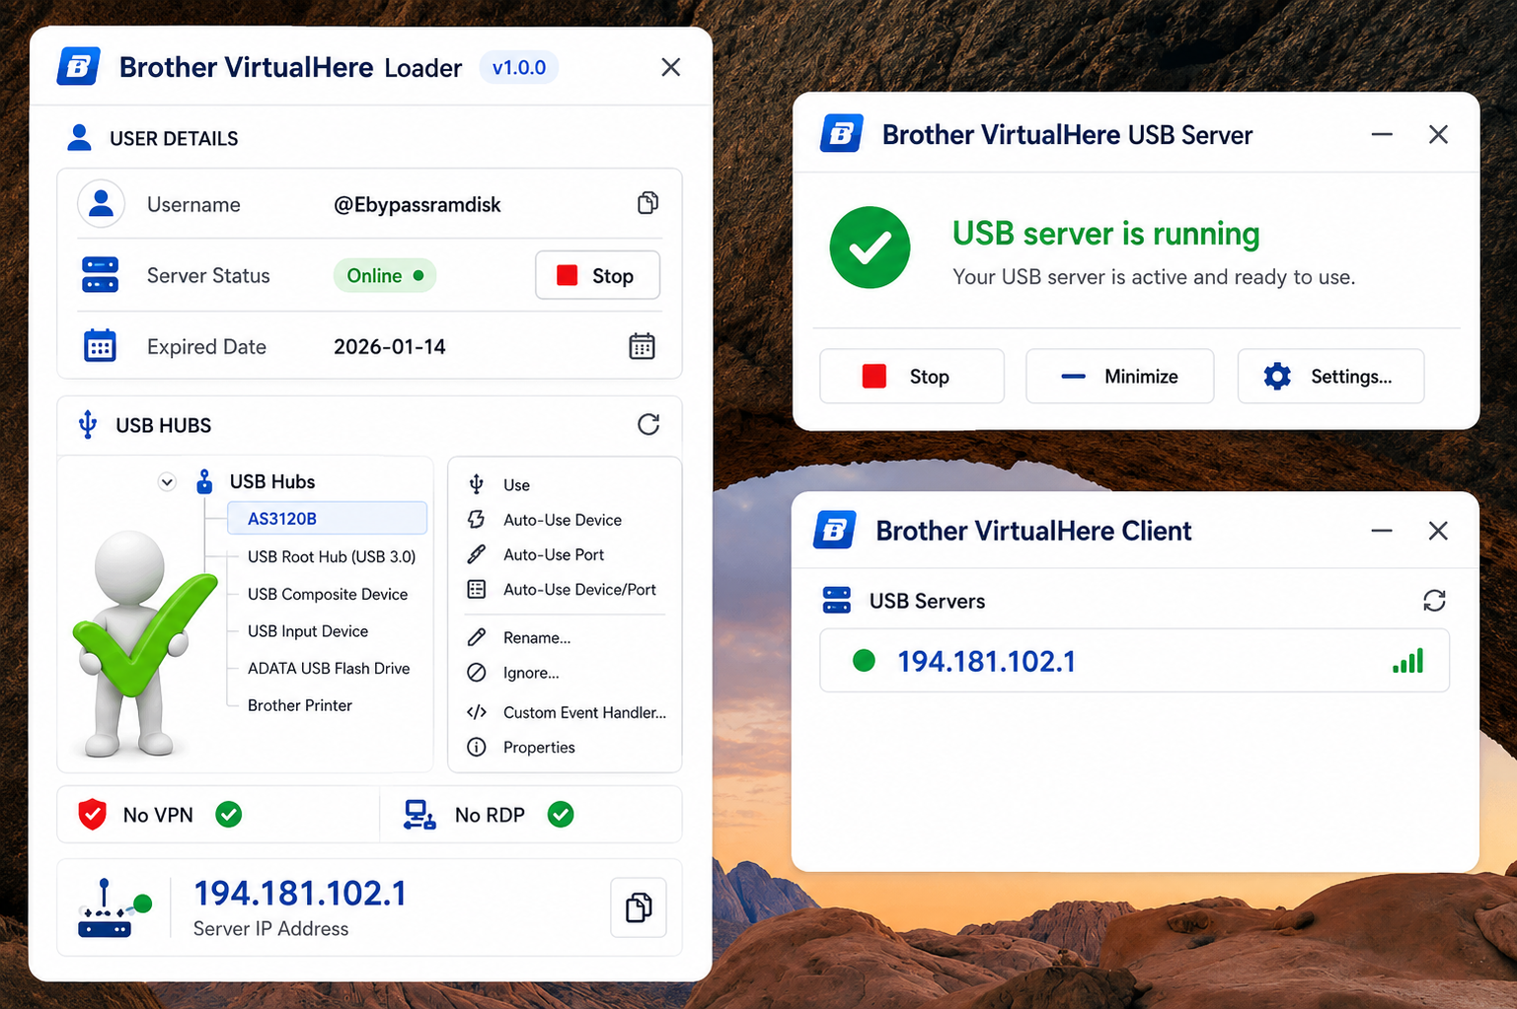Click the "USB server is running" heading
This screenshot has height=1009, width=1517.
point(1106,234)
